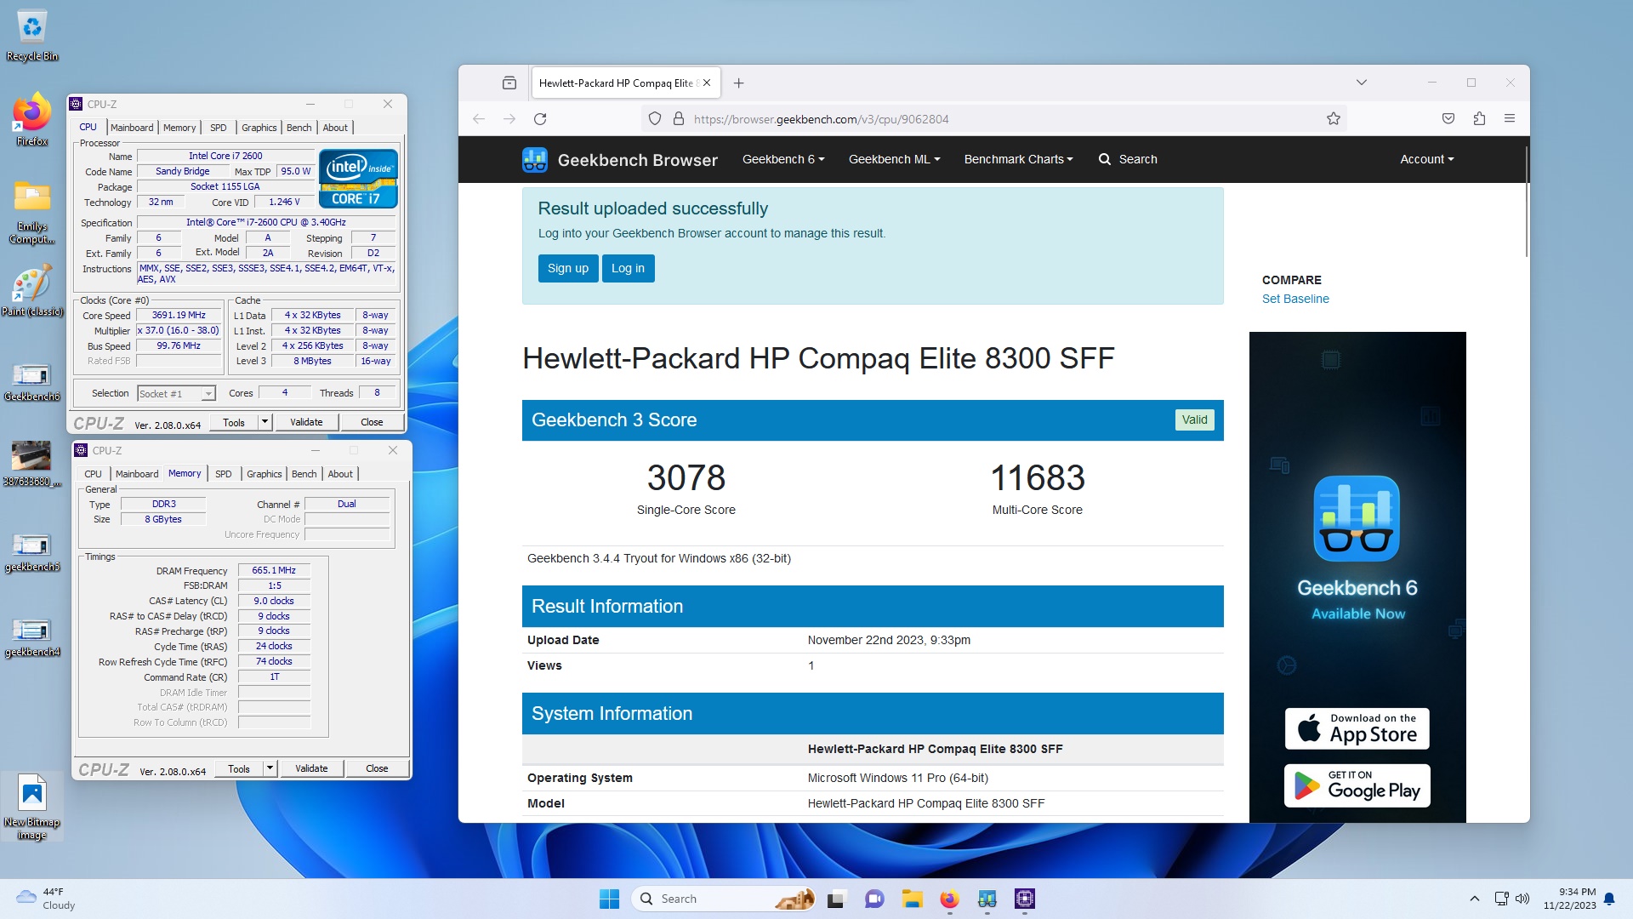Click the Valid badge on Geekbench score
Viewport: 1633px width, 919px height.
(x=1194, y=420)
